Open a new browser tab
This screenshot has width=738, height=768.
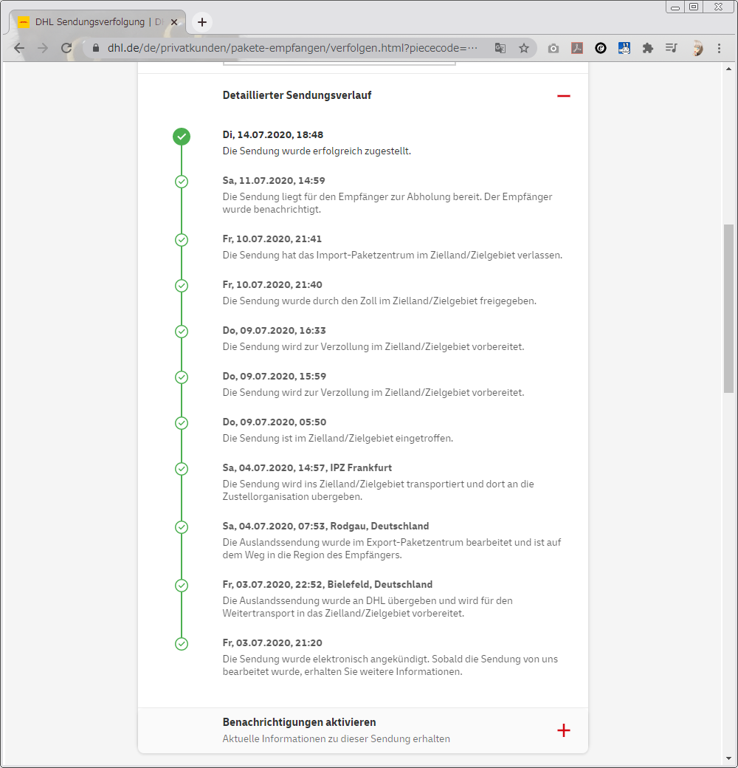(x=202, y=22)
